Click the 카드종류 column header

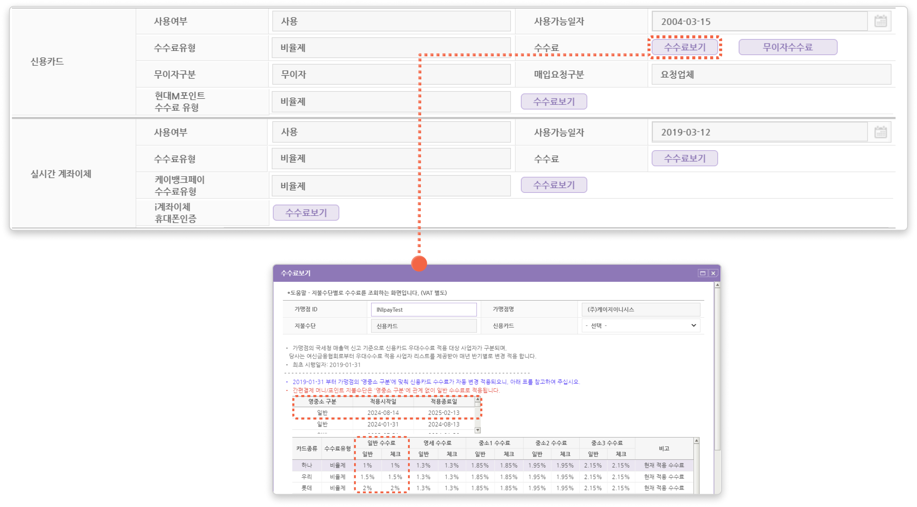click(306, 448)
